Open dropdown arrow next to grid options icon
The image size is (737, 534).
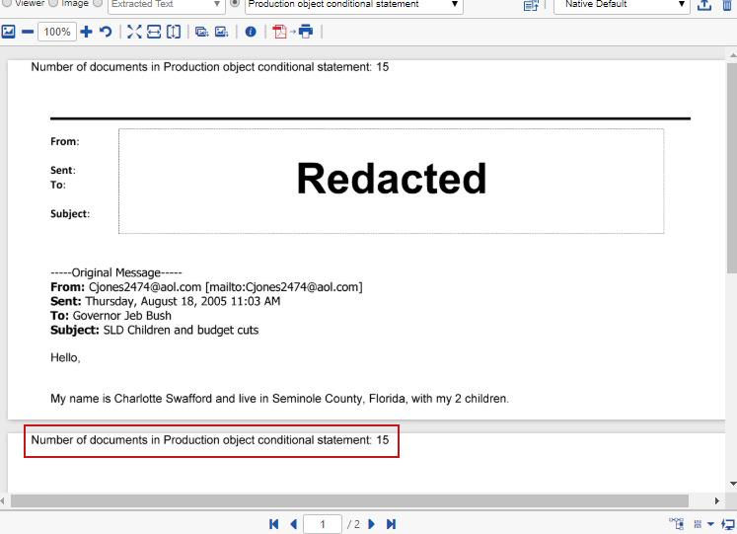710,524
